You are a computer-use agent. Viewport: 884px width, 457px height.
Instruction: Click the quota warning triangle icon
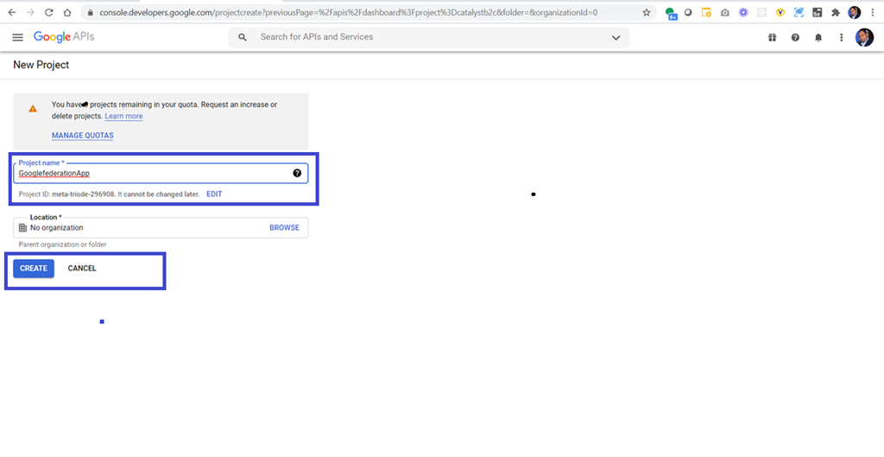(34, 108)
